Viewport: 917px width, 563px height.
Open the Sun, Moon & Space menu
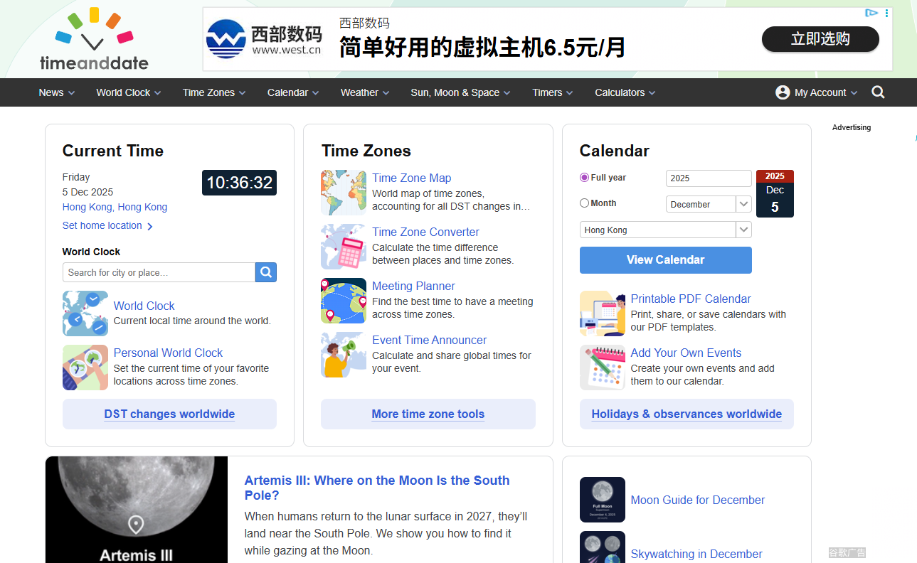point(460,92)
